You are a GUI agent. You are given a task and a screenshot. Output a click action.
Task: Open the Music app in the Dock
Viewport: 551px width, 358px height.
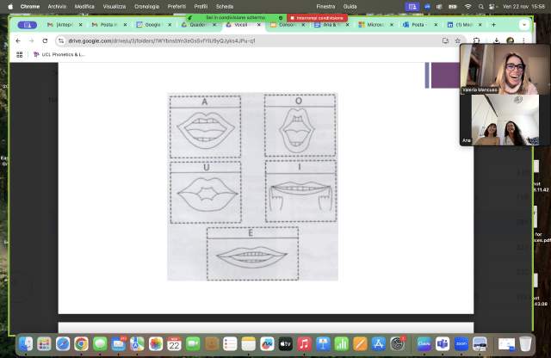(304, 344)
